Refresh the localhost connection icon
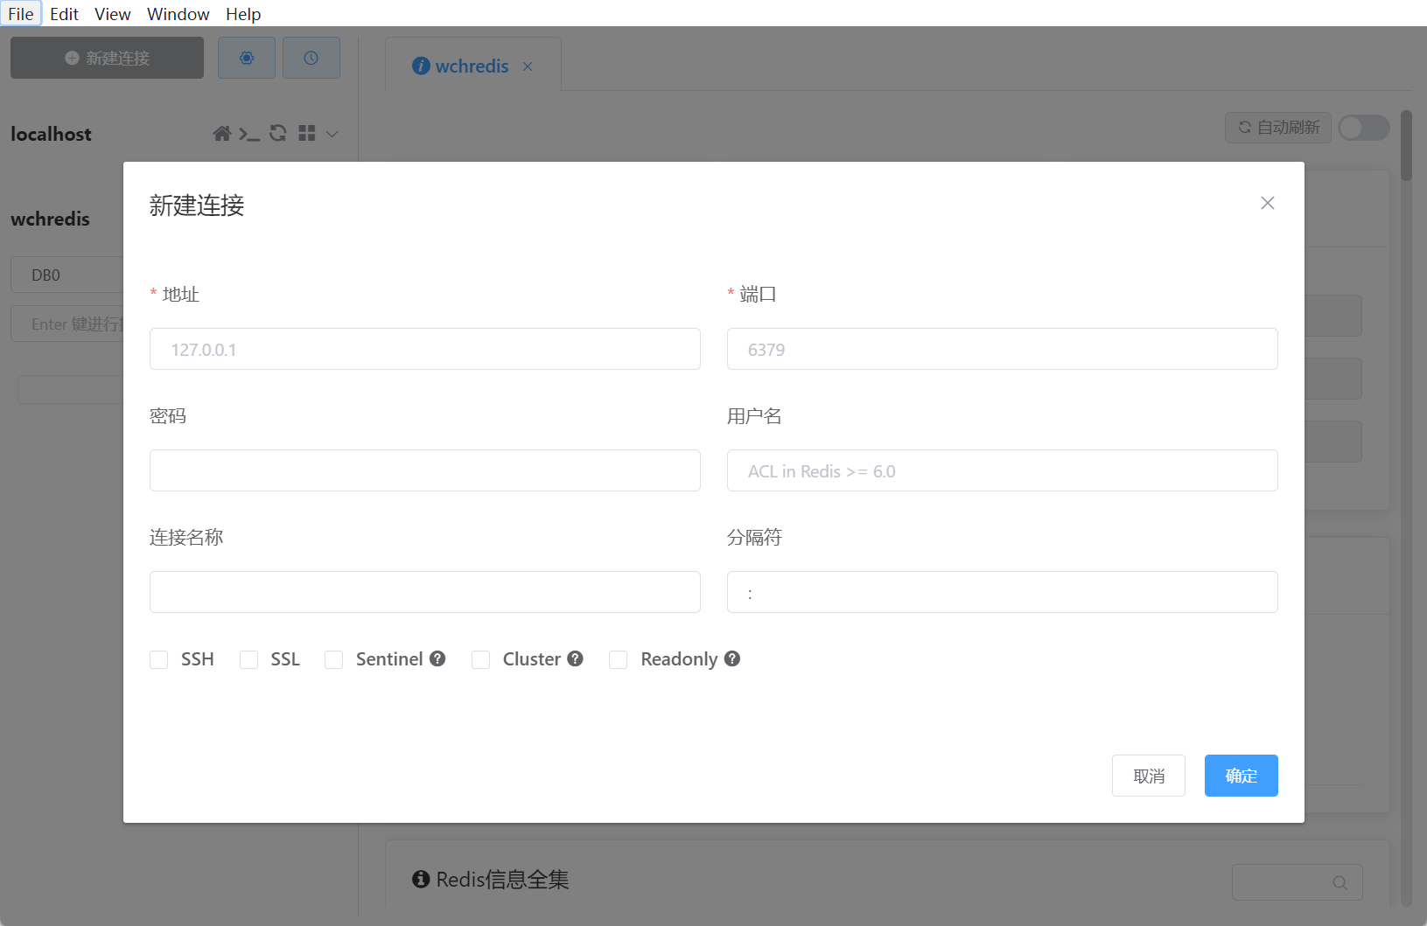 tap(278, 134)
